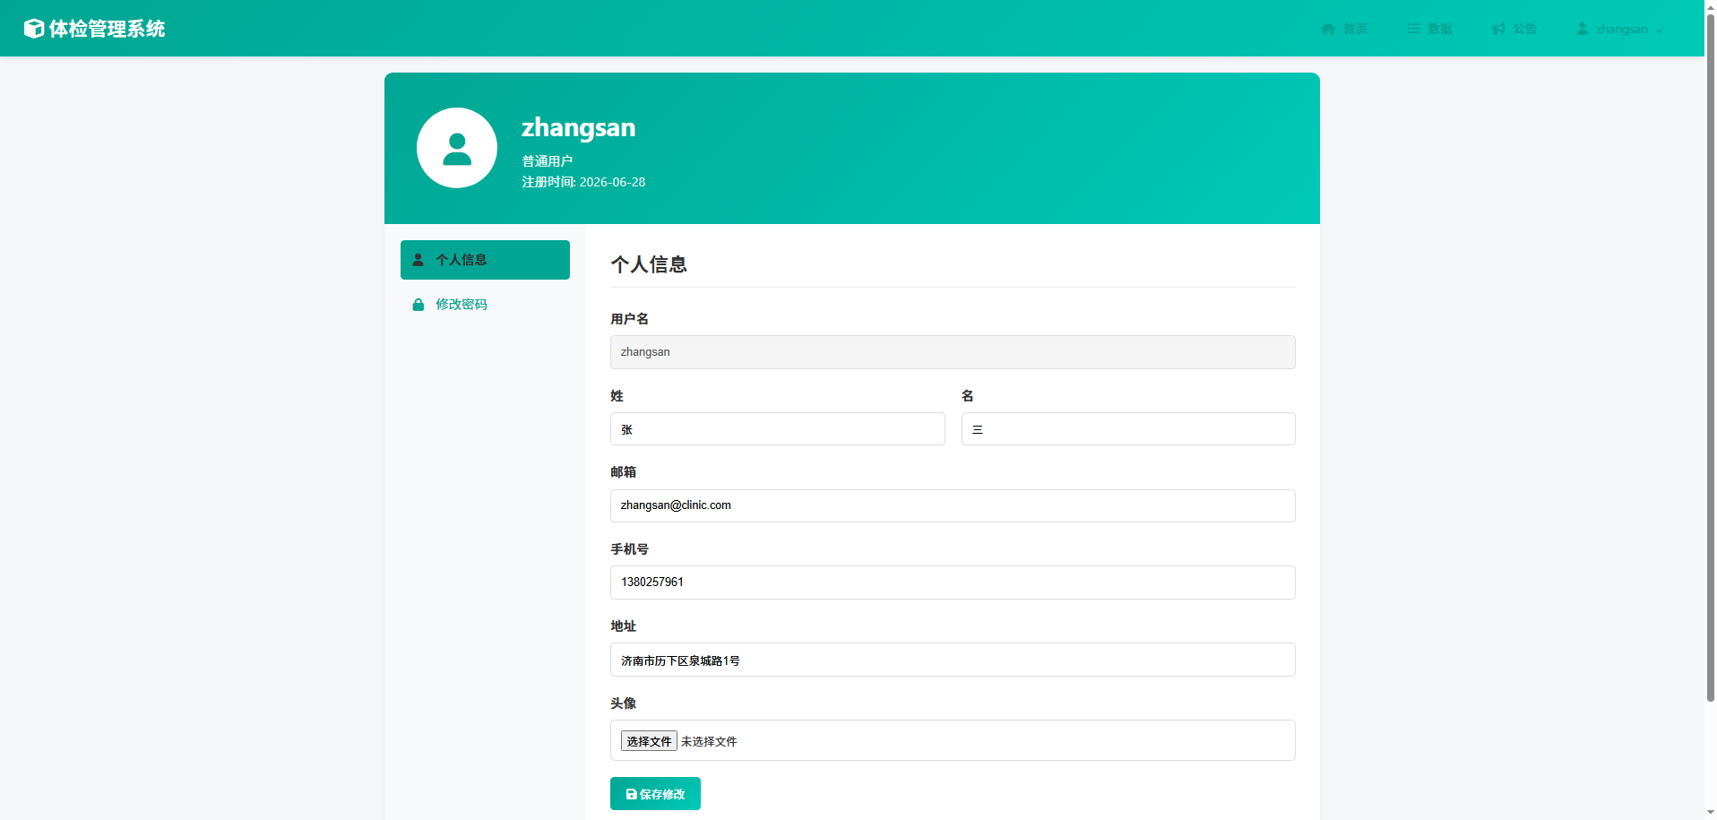
Task: Click the 用户名 field label
Action: click(x=630, y=319)
